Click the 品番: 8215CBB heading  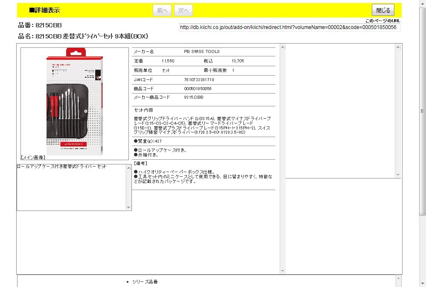coord(40,25)
